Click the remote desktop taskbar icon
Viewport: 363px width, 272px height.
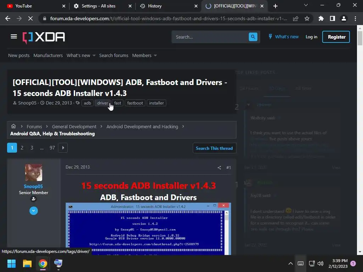coord(58,263)
